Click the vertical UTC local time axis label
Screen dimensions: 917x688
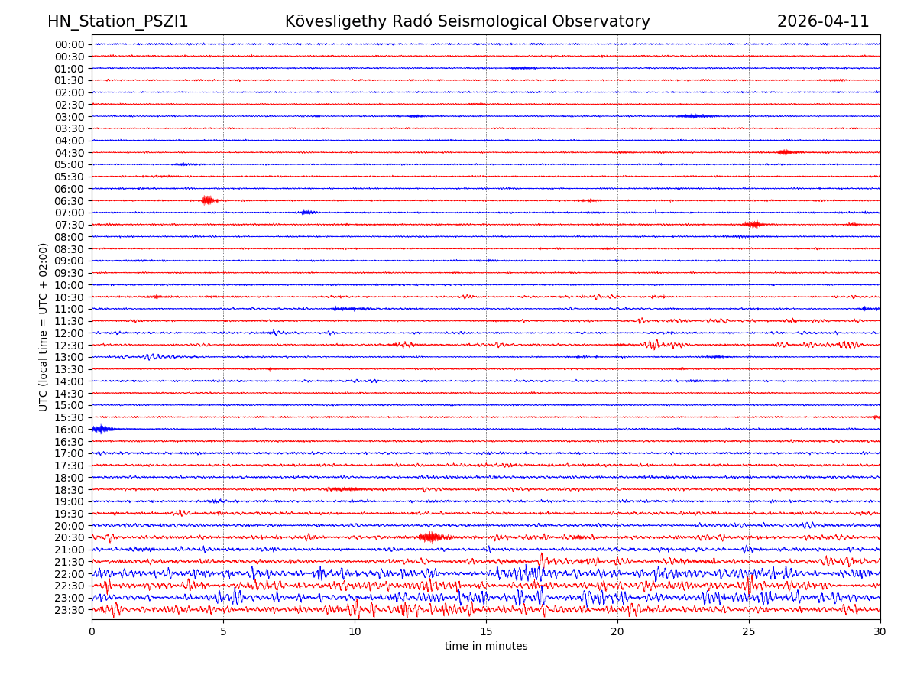(44, 326)
